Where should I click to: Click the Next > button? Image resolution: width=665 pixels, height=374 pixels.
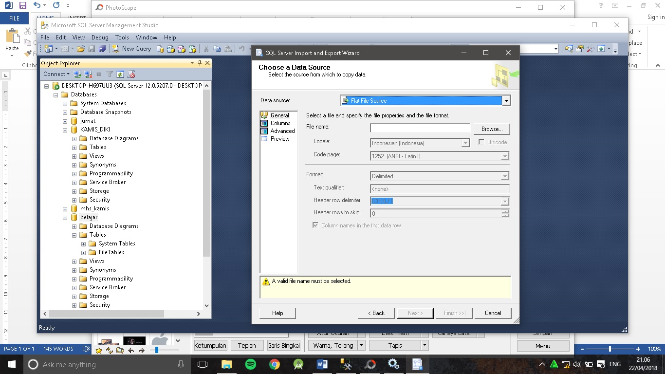click(415, 313)
